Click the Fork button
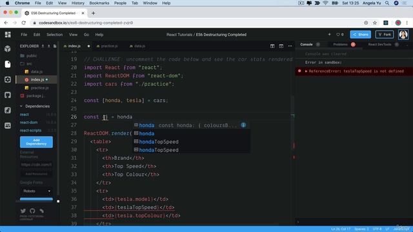413x232 pixels. [385, 34]
